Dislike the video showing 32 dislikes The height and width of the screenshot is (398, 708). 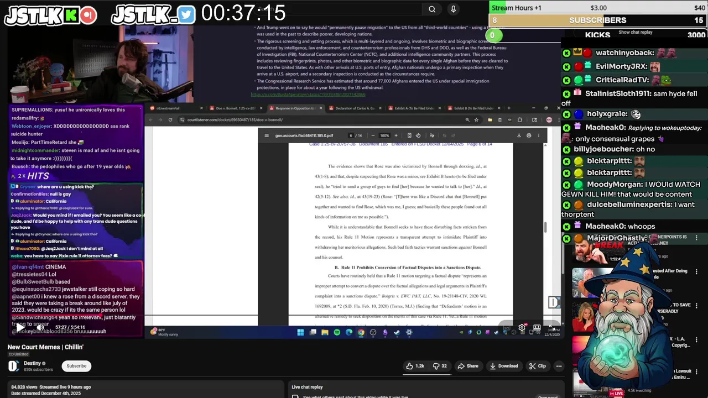(x=440, y=366)
